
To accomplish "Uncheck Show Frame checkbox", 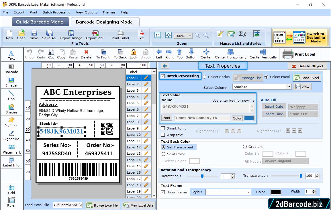I will [163, 192].
